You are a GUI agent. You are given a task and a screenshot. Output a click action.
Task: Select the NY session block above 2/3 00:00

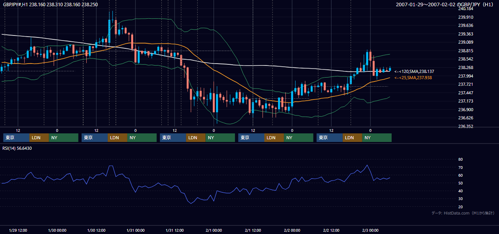pos(377,138)
